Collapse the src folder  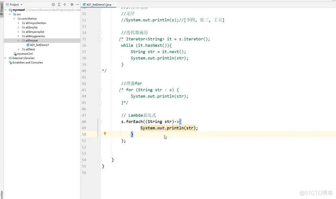pos(10,14)
